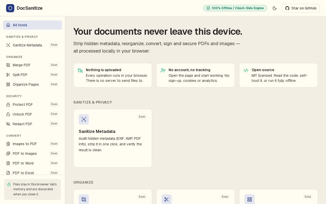The image size is (326, 204).
Task: Click the home icon beside All tools
Action: click(x=8, y=25)
